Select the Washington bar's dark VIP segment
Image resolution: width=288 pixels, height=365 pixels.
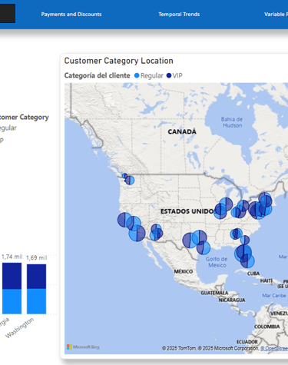pyautogui.click(x=36, y=277)
